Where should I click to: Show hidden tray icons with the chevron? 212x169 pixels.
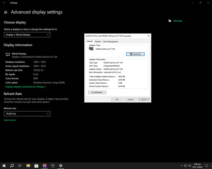(182, 166)
